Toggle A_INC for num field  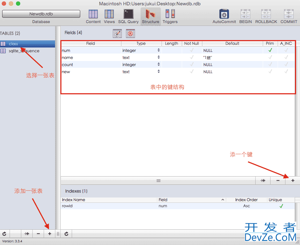pos(286,50)
